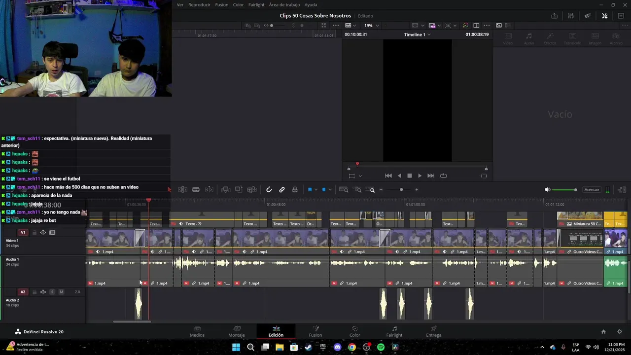
Task: Lock the Audio 2 track
Action: 35,292
